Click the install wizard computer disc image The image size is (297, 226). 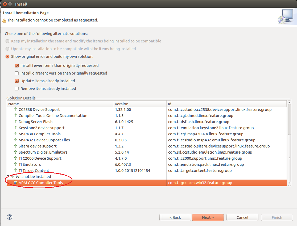pyautogui.click(x=286, y=17)
